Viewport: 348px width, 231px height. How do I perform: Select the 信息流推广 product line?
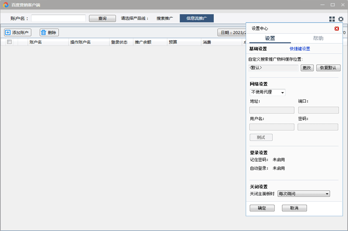(197, 19)
